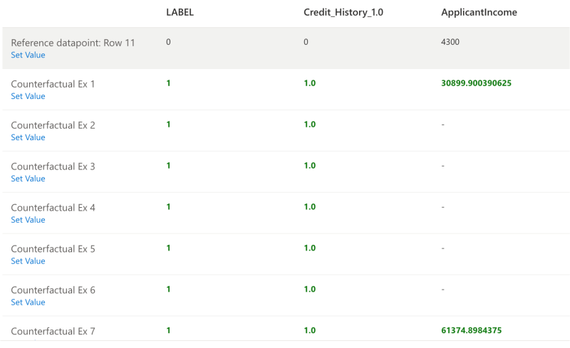
Task: Click Credit_History value for Counterfactual Ex 6
Action: [x=310, y=289]
